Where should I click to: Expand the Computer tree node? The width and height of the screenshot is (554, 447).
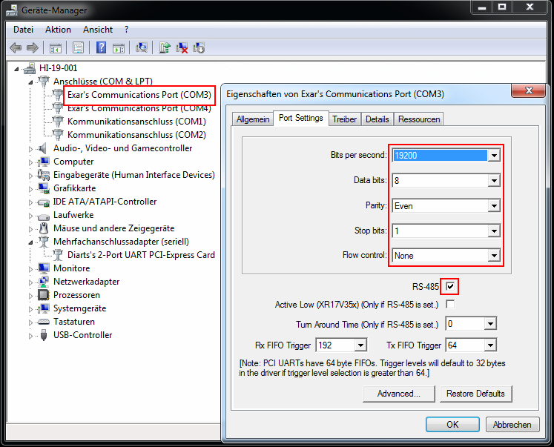(x=30, y=162)
